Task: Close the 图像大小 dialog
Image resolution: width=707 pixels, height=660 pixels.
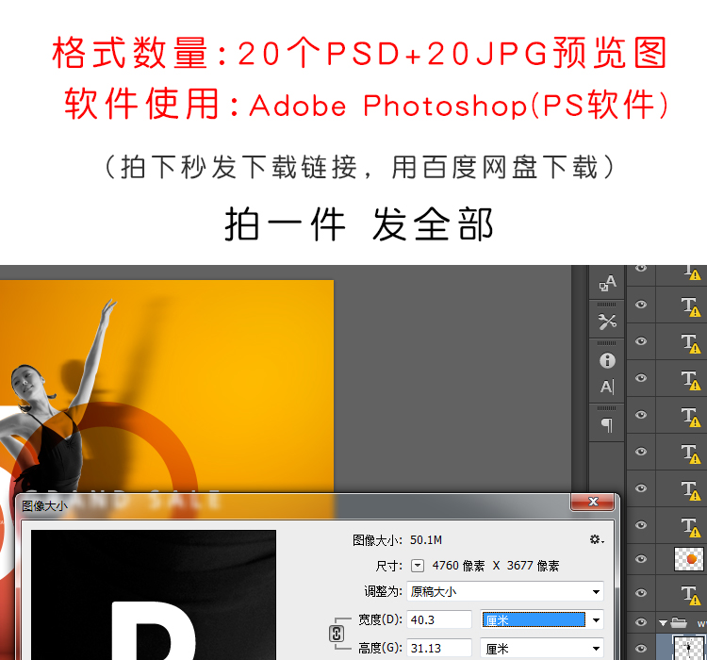Action: [x=593, y=503]
